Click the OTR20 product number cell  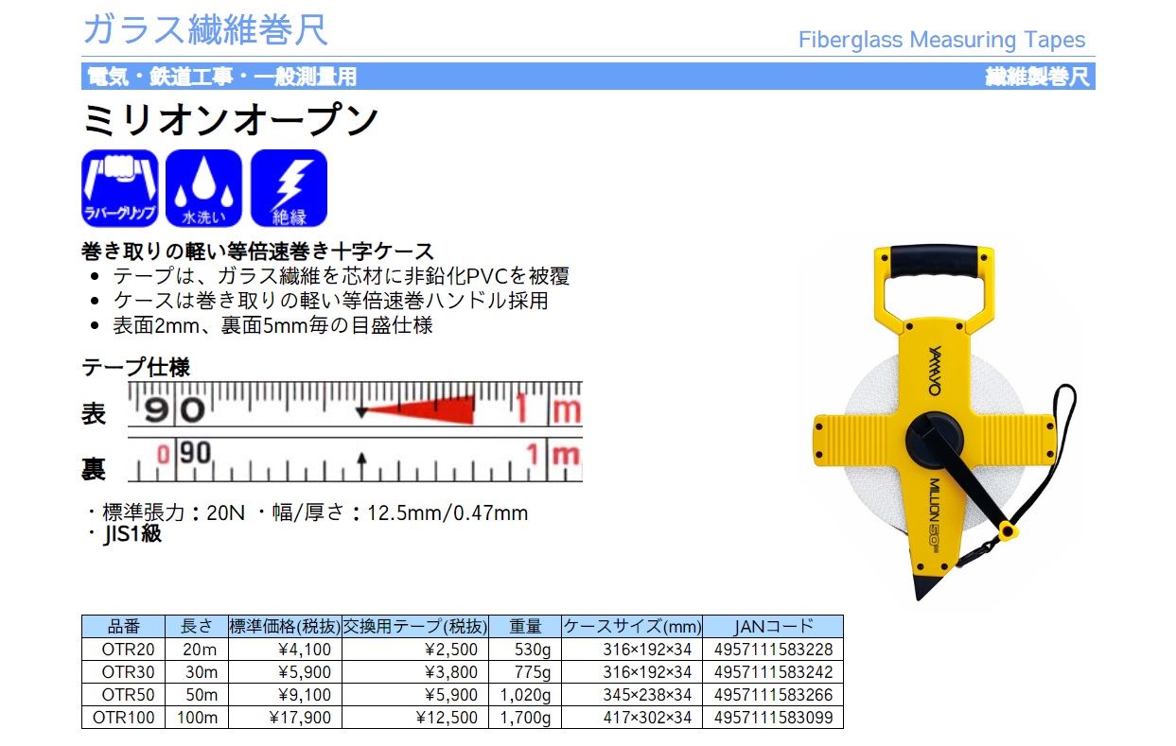coord(125,649)
